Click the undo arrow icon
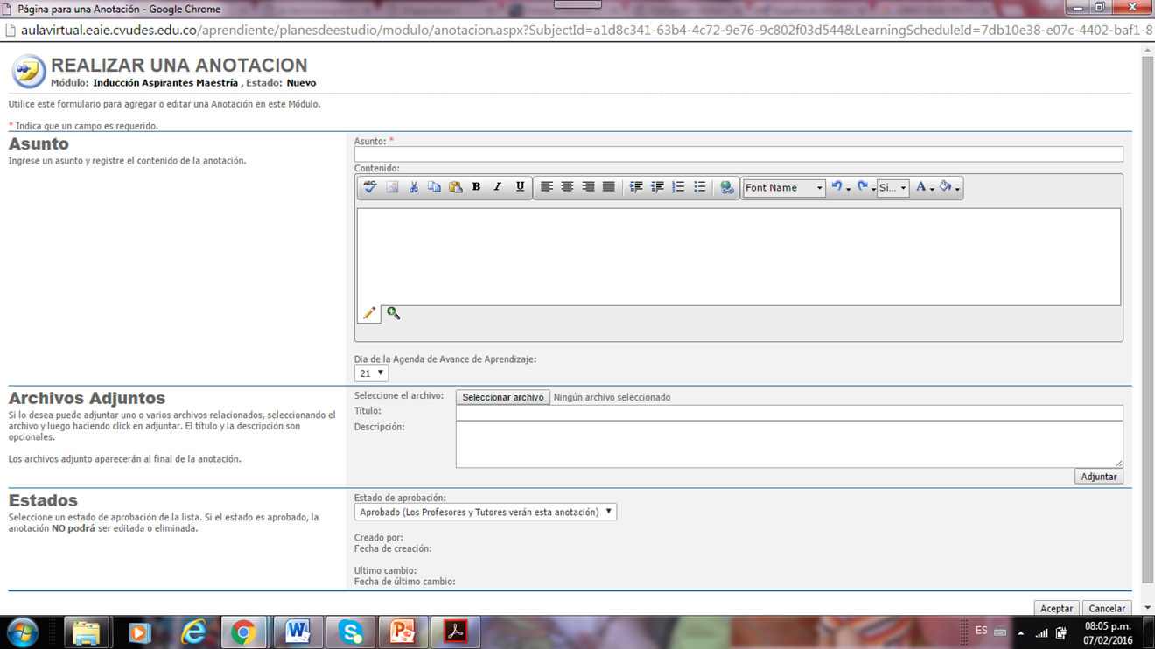This screenshot has height=649, width=1155. click(837, 187)
